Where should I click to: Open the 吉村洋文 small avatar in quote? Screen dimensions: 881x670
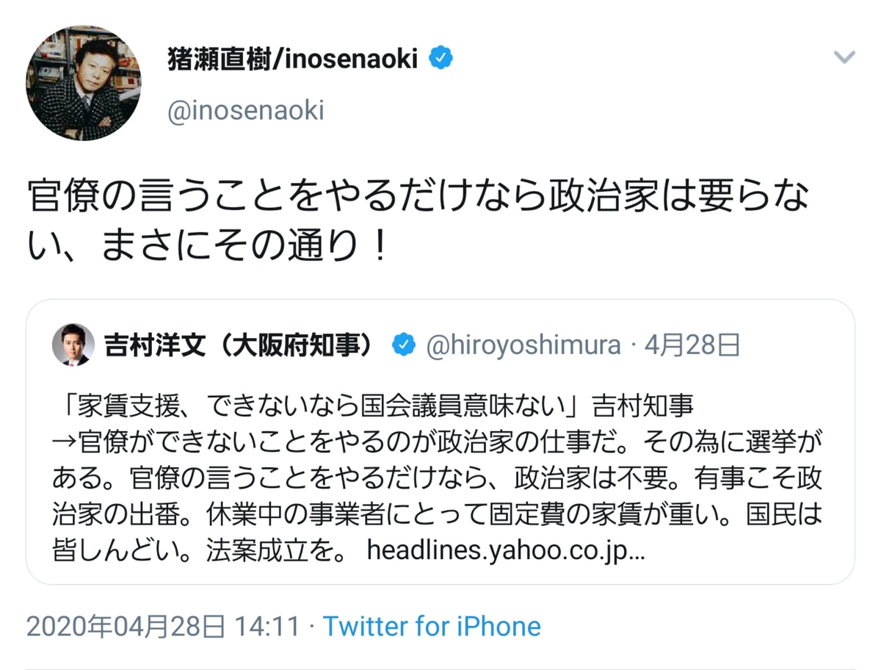[73, 345]
